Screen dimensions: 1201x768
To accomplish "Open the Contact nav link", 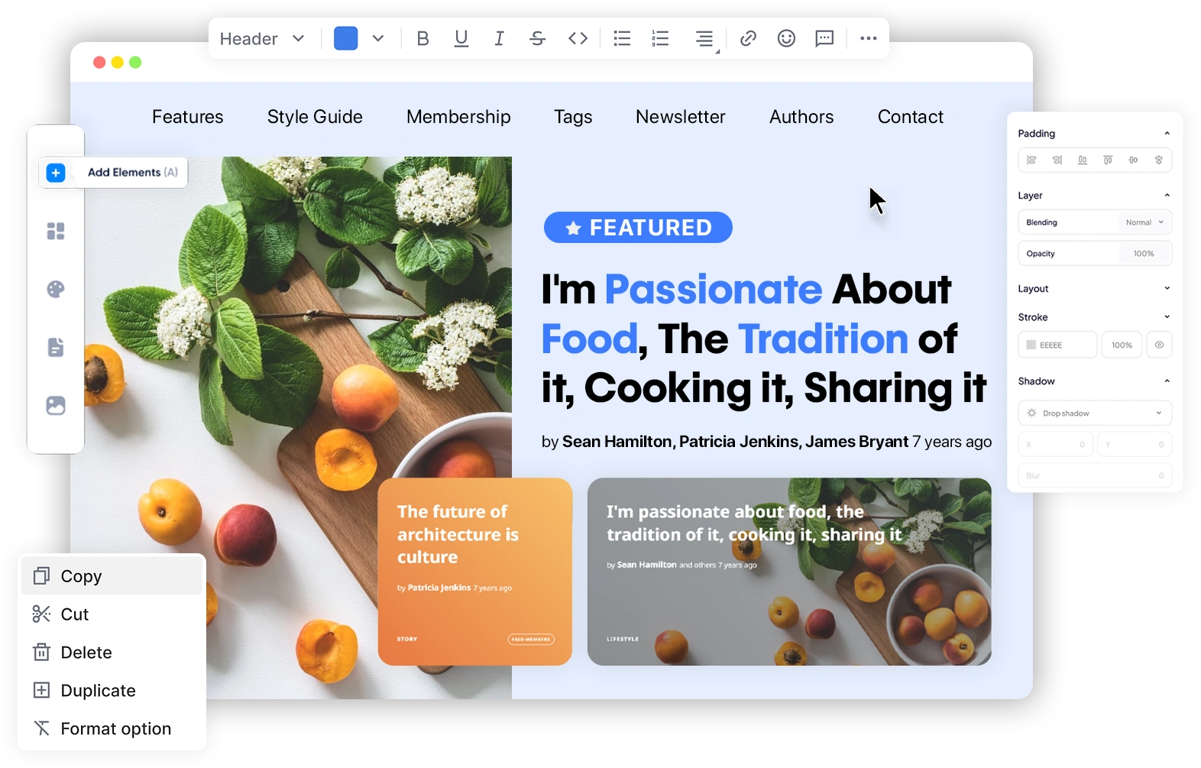I will pyautogui.click(x=911, y=117).
